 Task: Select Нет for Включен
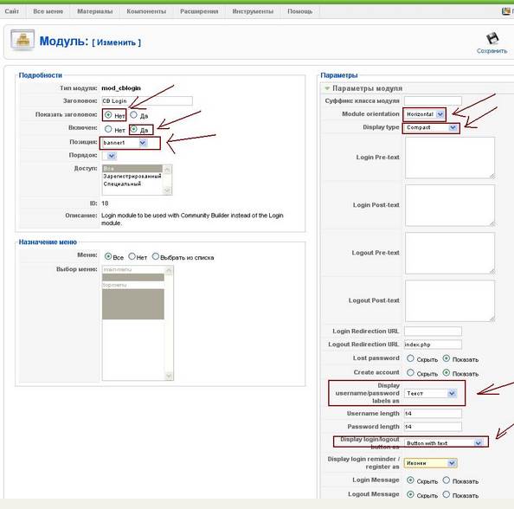coord(108,129)
